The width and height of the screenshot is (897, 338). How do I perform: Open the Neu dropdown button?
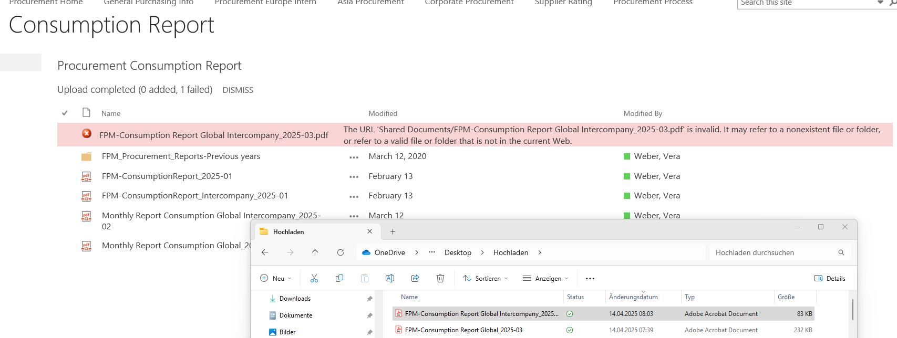tap(276, 278)
